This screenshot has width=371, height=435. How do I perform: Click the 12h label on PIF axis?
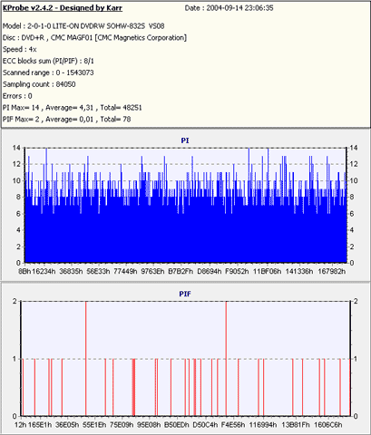pos(21,425)
